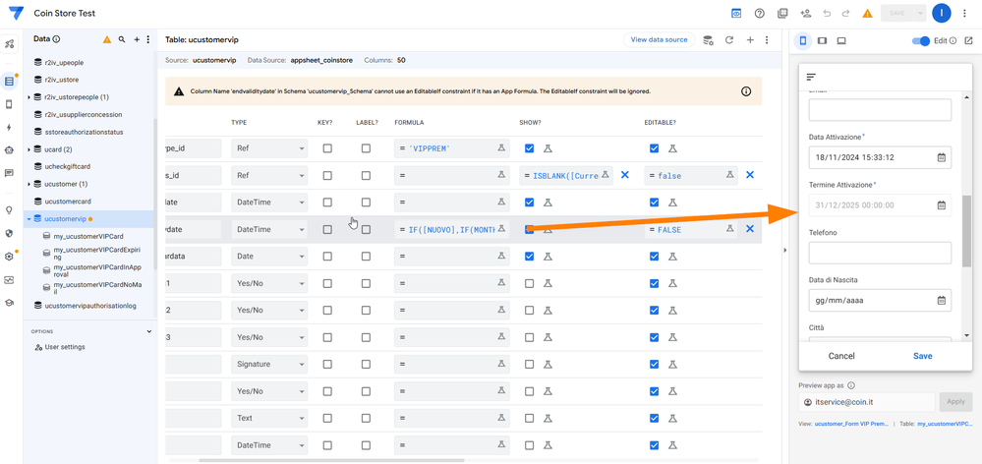Image resolution: width=982 pixels, height=464 pixels.
Task: Toggle Key checkbox in 'VIPPREM' row
Action: point(327,148)
